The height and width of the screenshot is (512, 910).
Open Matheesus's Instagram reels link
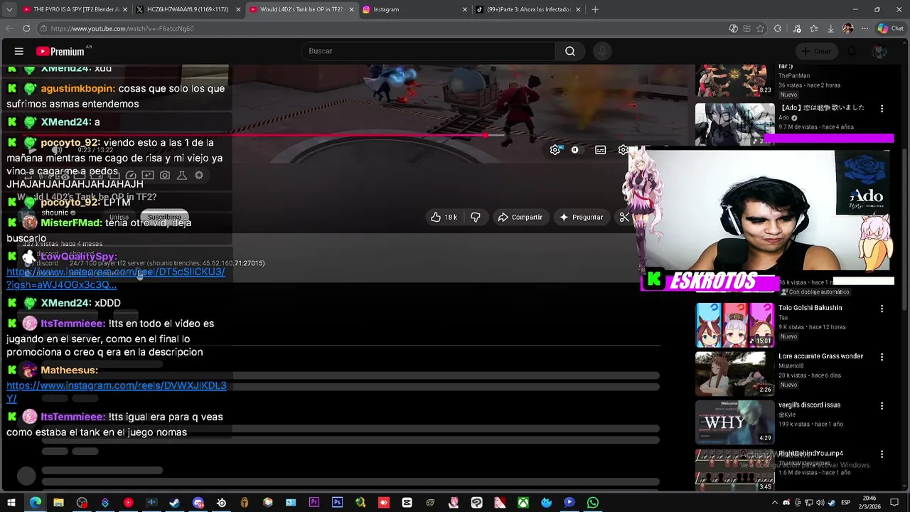[116, 392]
